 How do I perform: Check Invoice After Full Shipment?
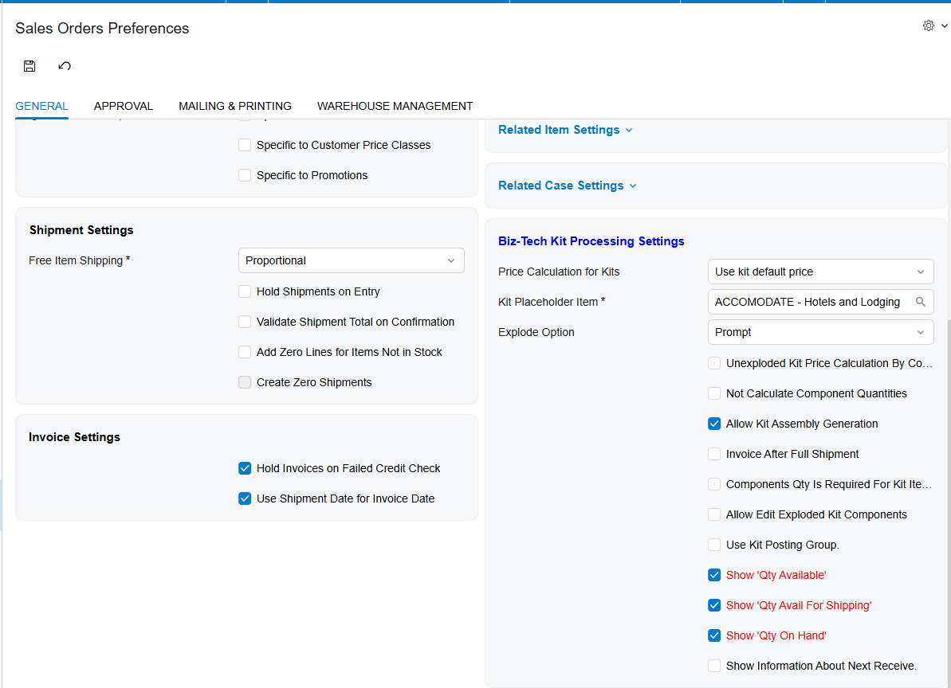click(714, 454)
